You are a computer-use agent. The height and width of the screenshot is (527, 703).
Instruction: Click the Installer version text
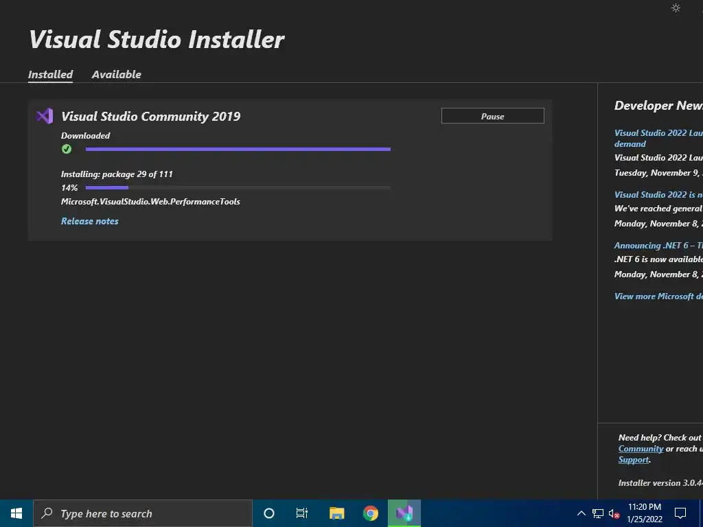point(660,483)
